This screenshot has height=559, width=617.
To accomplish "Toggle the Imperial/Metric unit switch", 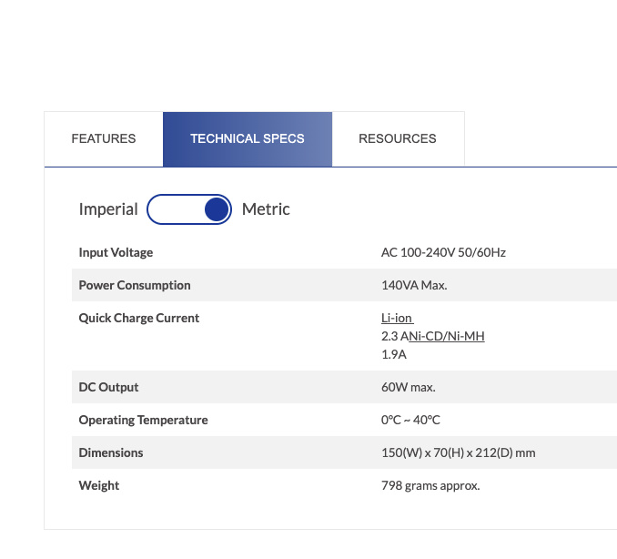I will pos(189,209).
